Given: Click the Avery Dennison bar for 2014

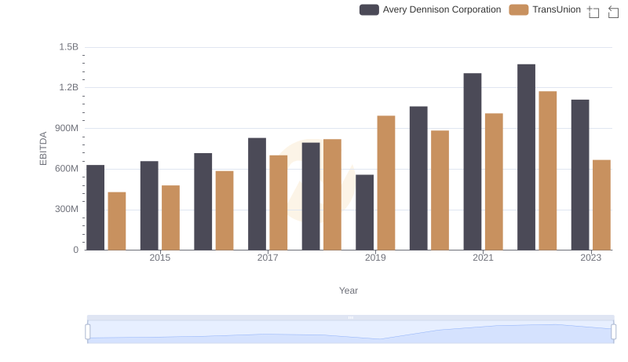Looking at the screenshot, I should point(95,207).
